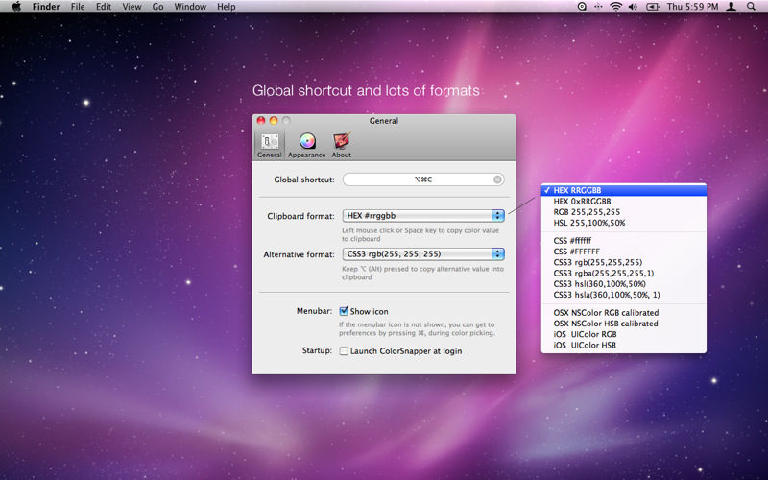This screenshot has height=480, width=768.
Task: Click the Thu 5:59 PM clock
Action: pos(692,7)
